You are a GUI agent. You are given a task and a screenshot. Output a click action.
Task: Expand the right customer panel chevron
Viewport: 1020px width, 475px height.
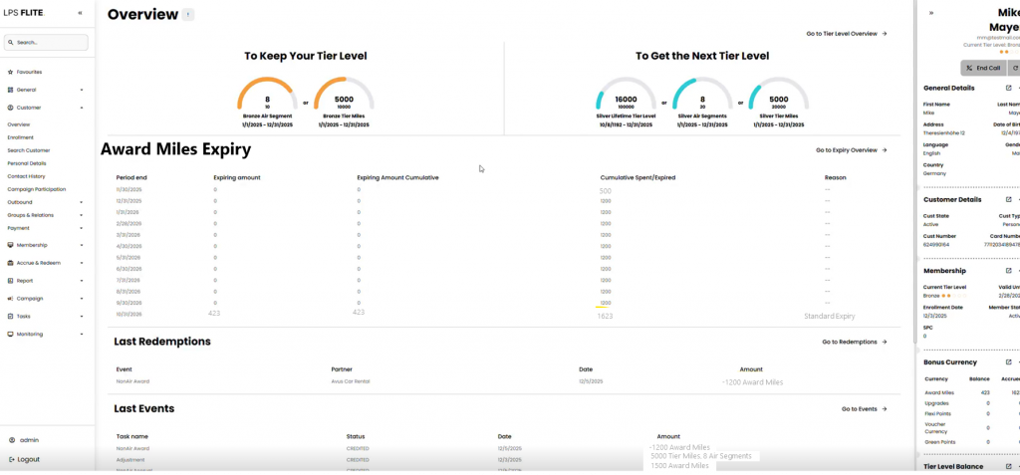click(931, 13)
